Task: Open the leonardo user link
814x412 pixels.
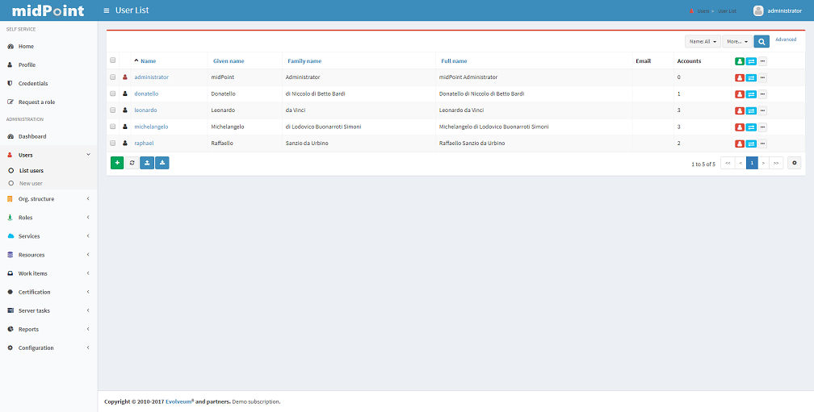Action: point(145,110)
